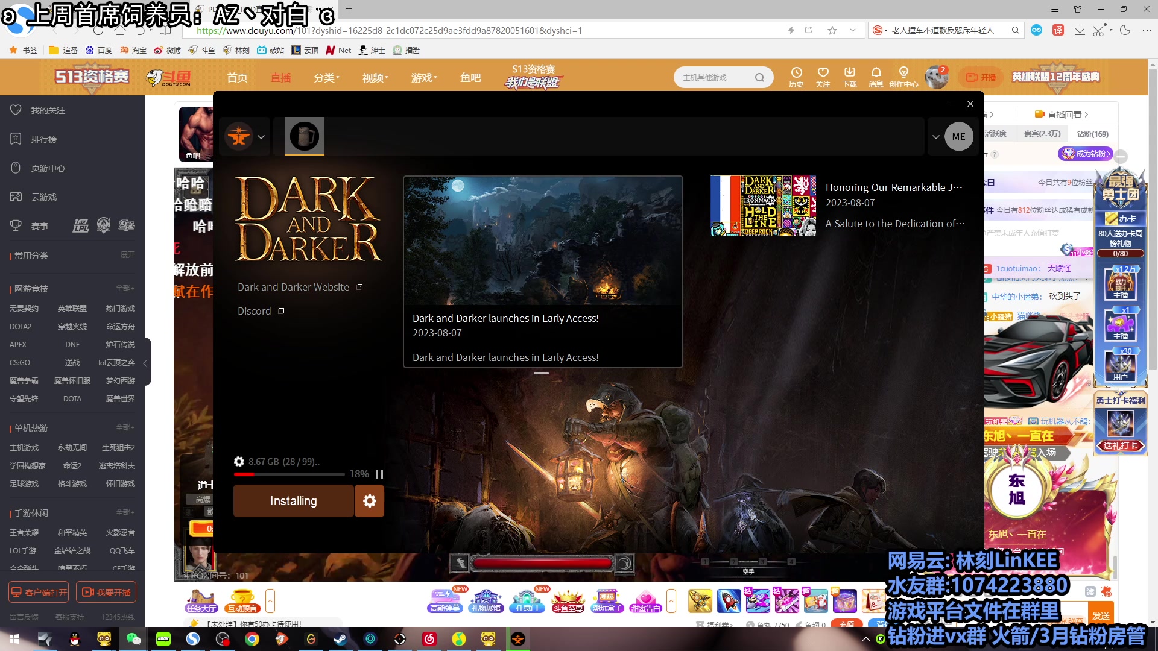Switch to the 贵宾(2.3万) tab
This screenshot has width=1158, height=651.
pos(1042,134)
